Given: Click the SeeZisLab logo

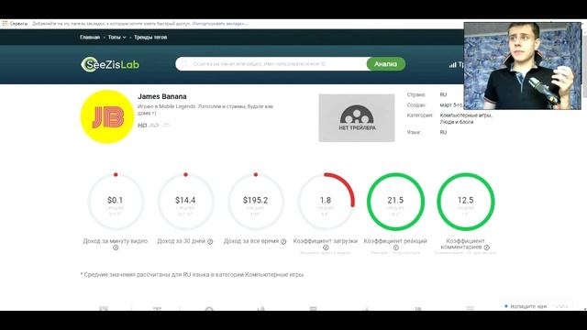Looking at the screenshot, I should [110, 64].
